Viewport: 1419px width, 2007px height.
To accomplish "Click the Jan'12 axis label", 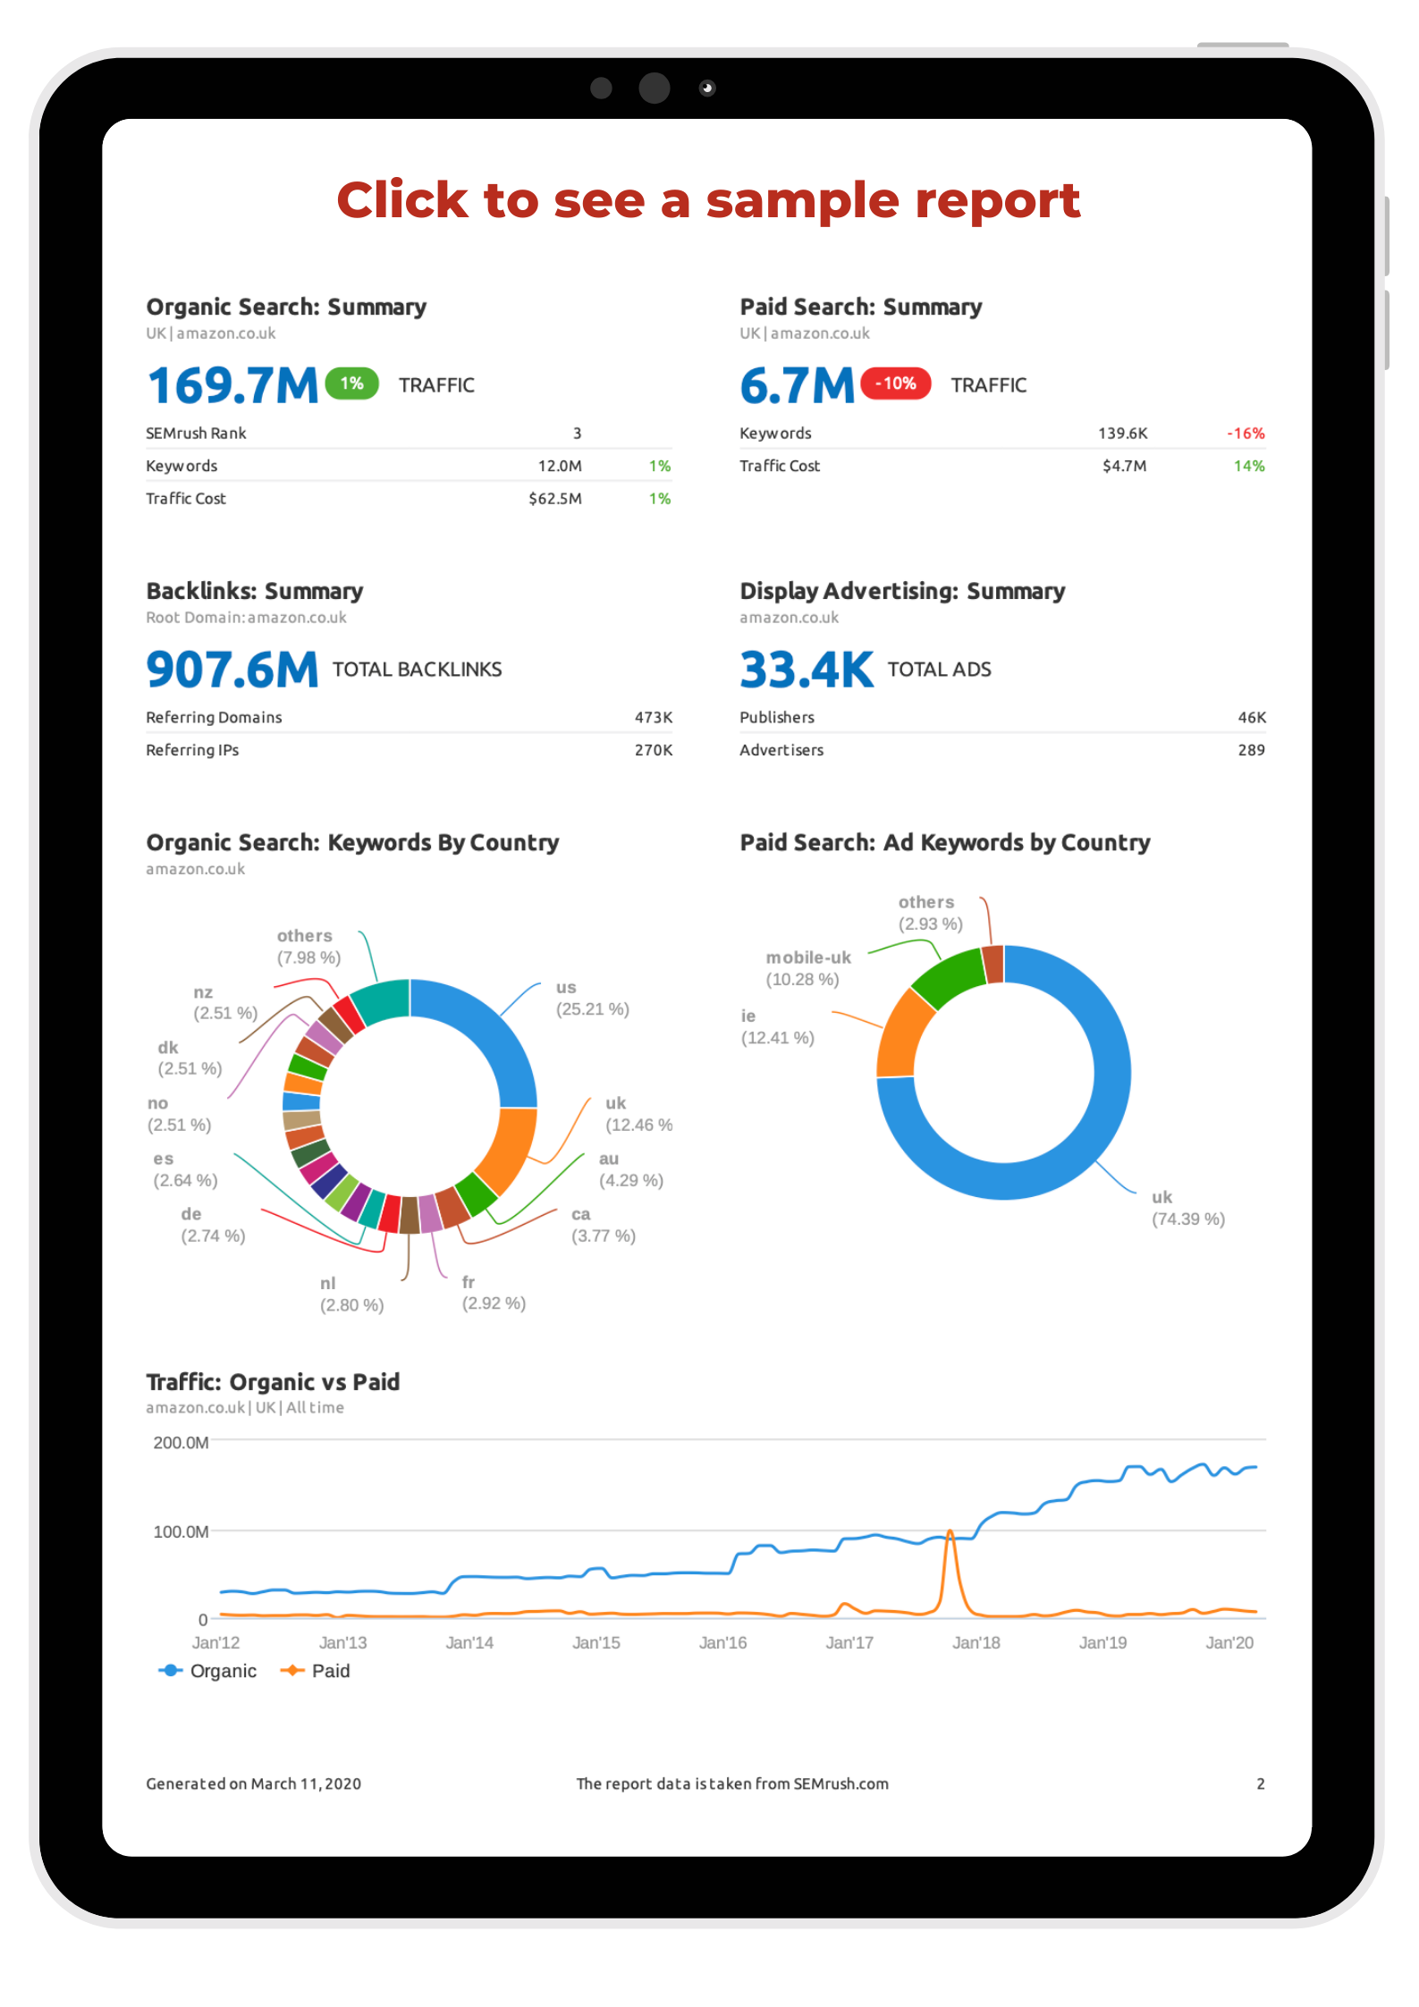I will 215,1642.
